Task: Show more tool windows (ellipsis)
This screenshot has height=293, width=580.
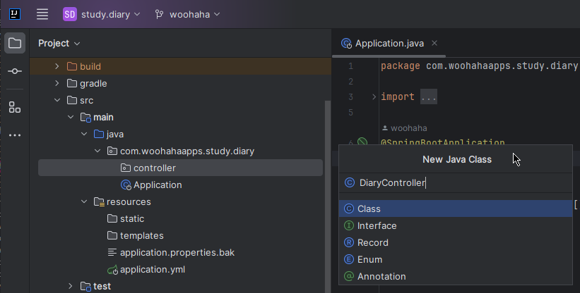Action: [x=14, y=135]
